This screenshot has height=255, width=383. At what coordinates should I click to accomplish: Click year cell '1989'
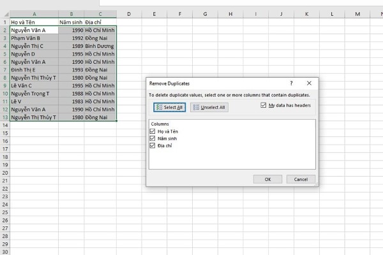click(x=71, y=46)
